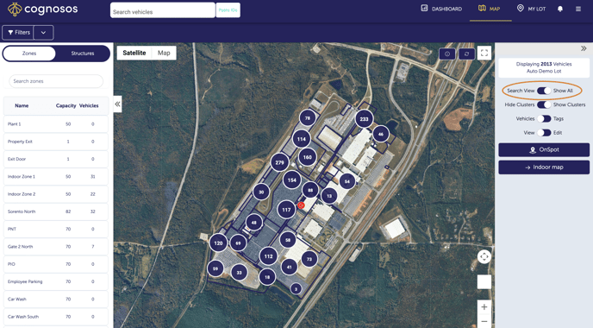Image resolution: width=593 pixels, height=328 pixels.
Task: Switch to the Structures tab
Action: 83,54
